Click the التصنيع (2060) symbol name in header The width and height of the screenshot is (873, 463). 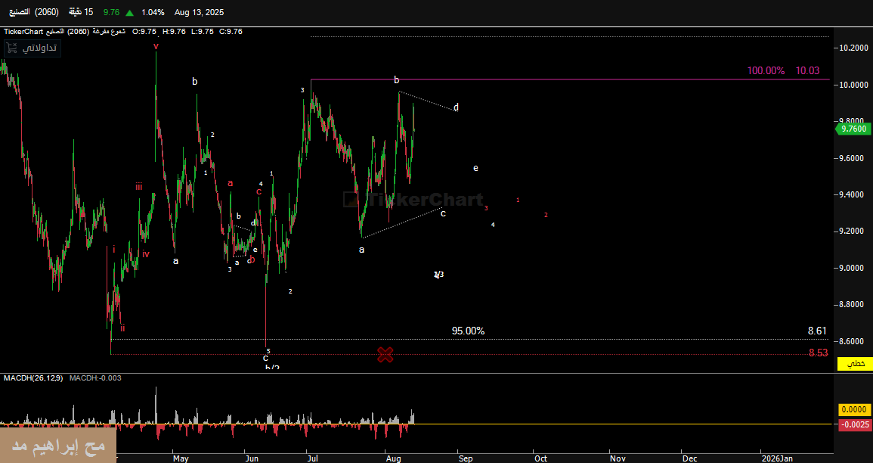(x=33, y=12)
